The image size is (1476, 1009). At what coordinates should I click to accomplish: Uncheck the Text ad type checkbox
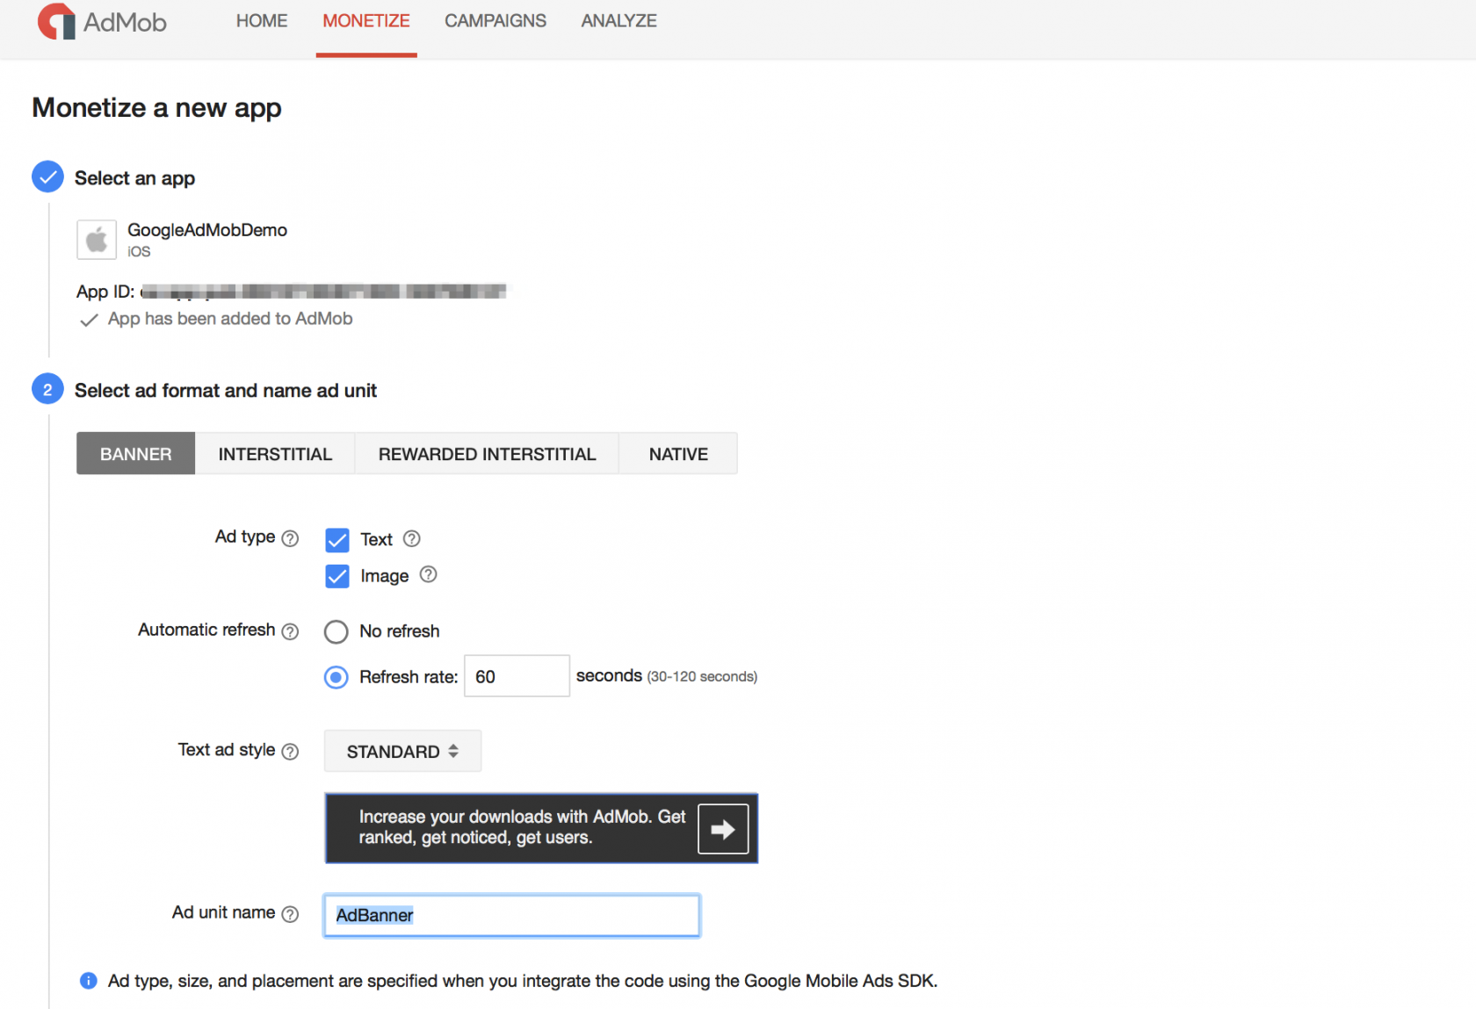[x=336, y=539]
